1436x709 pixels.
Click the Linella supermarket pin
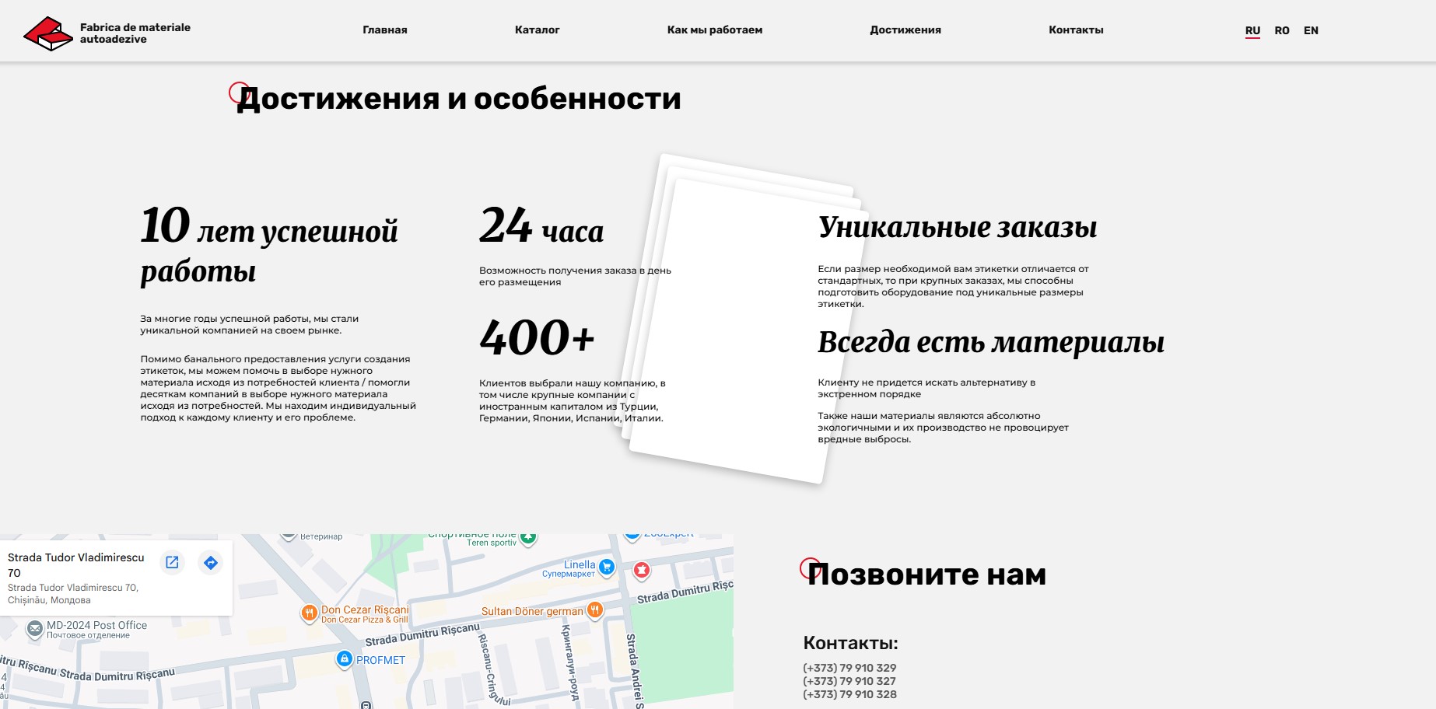(x=607, y=568)
